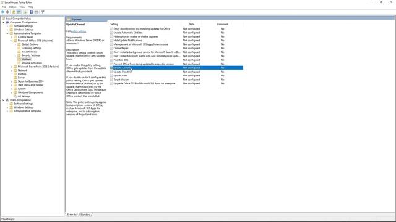This screenshot has height=222, width=396.
Task: Click the Local Computer Policy root icon
Action: click(x=4, y=18)
